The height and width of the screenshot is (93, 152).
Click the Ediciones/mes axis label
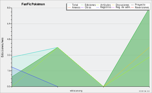2,48
